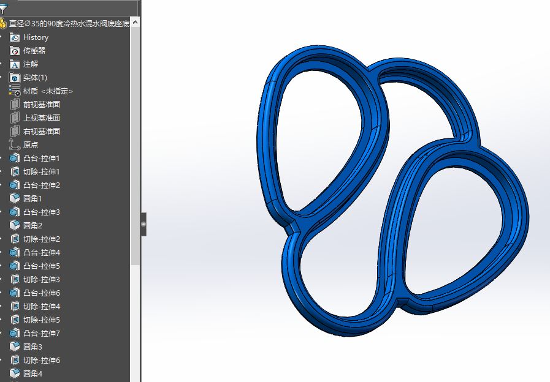
Task: Click the 切除-拉伸6 feature label
Action: pyautogui.click(x=42, y=361)
